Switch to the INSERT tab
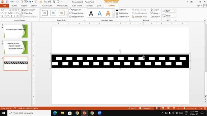The width and height of the screenshot is (207, 116). (x=24, y=6)
